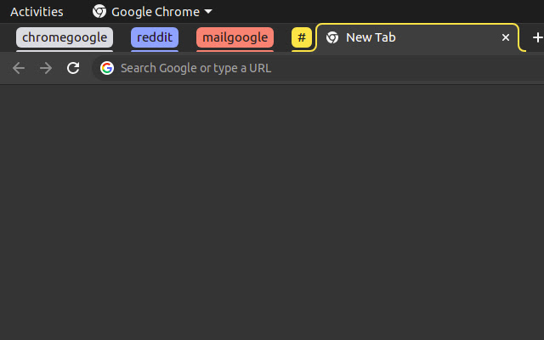Expand the mailgoogle tab group
This screenshot has width=544, height=340.
coord(235,37)
